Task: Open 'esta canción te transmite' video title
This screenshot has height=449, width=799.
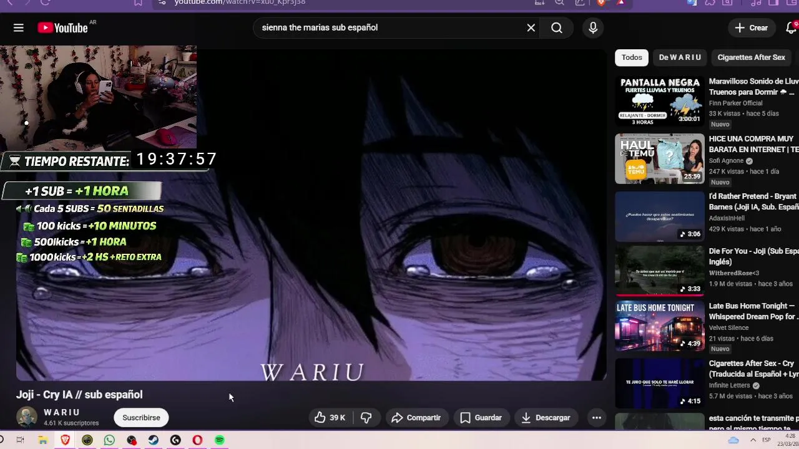Action: click(753, 423)
